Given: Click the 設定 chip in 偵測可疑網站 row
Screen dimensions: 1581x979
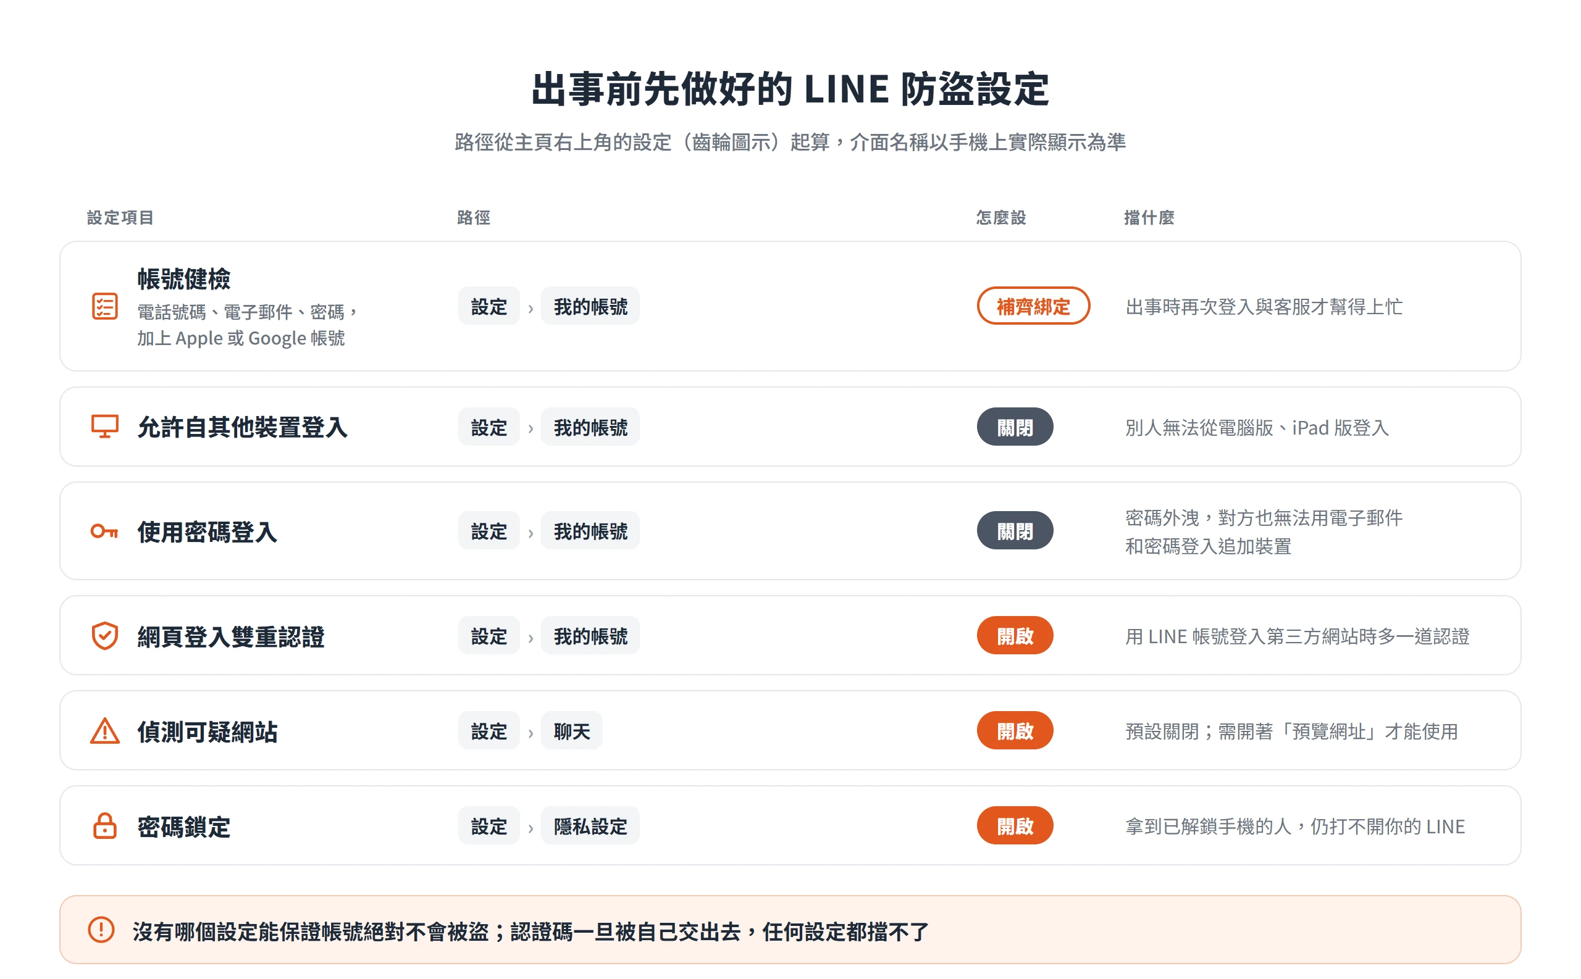Looking at the screenshot, I should [x=489, y=731].
